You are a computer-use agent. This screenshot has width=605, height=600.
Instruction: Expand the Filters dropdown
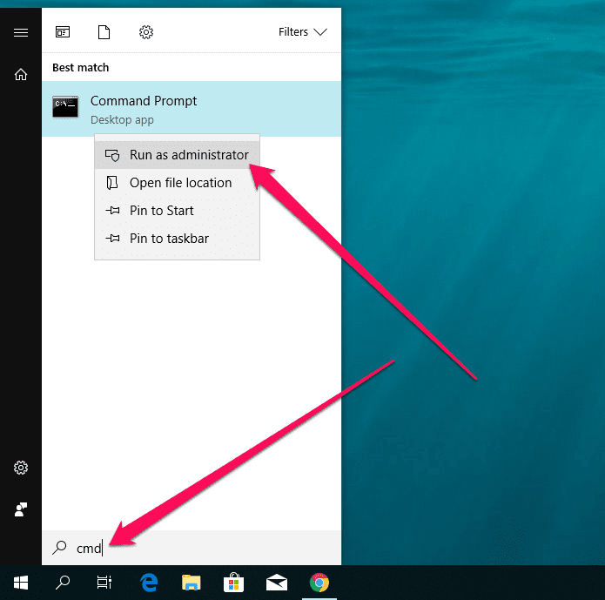tap(303, 31)
